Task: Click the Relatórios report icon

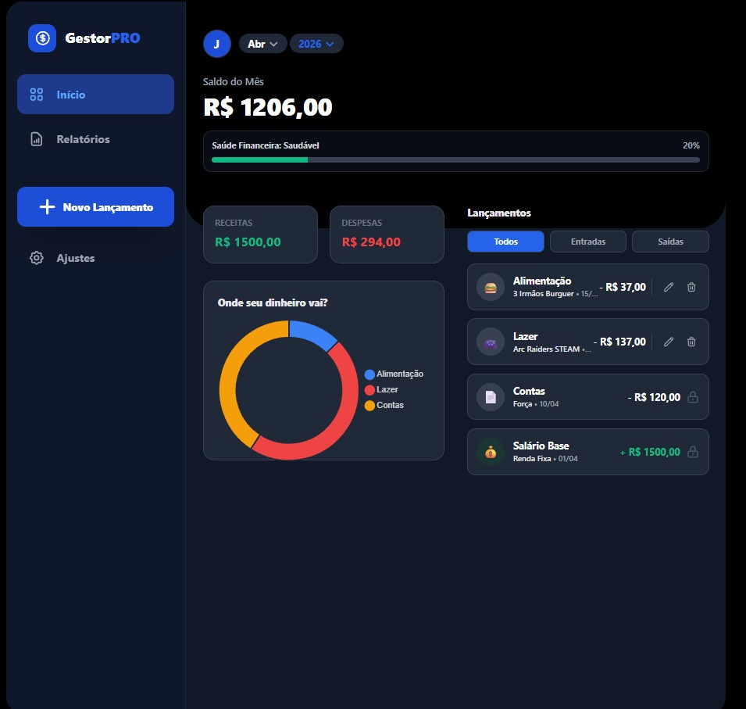Action: click(x=37, y=139)
